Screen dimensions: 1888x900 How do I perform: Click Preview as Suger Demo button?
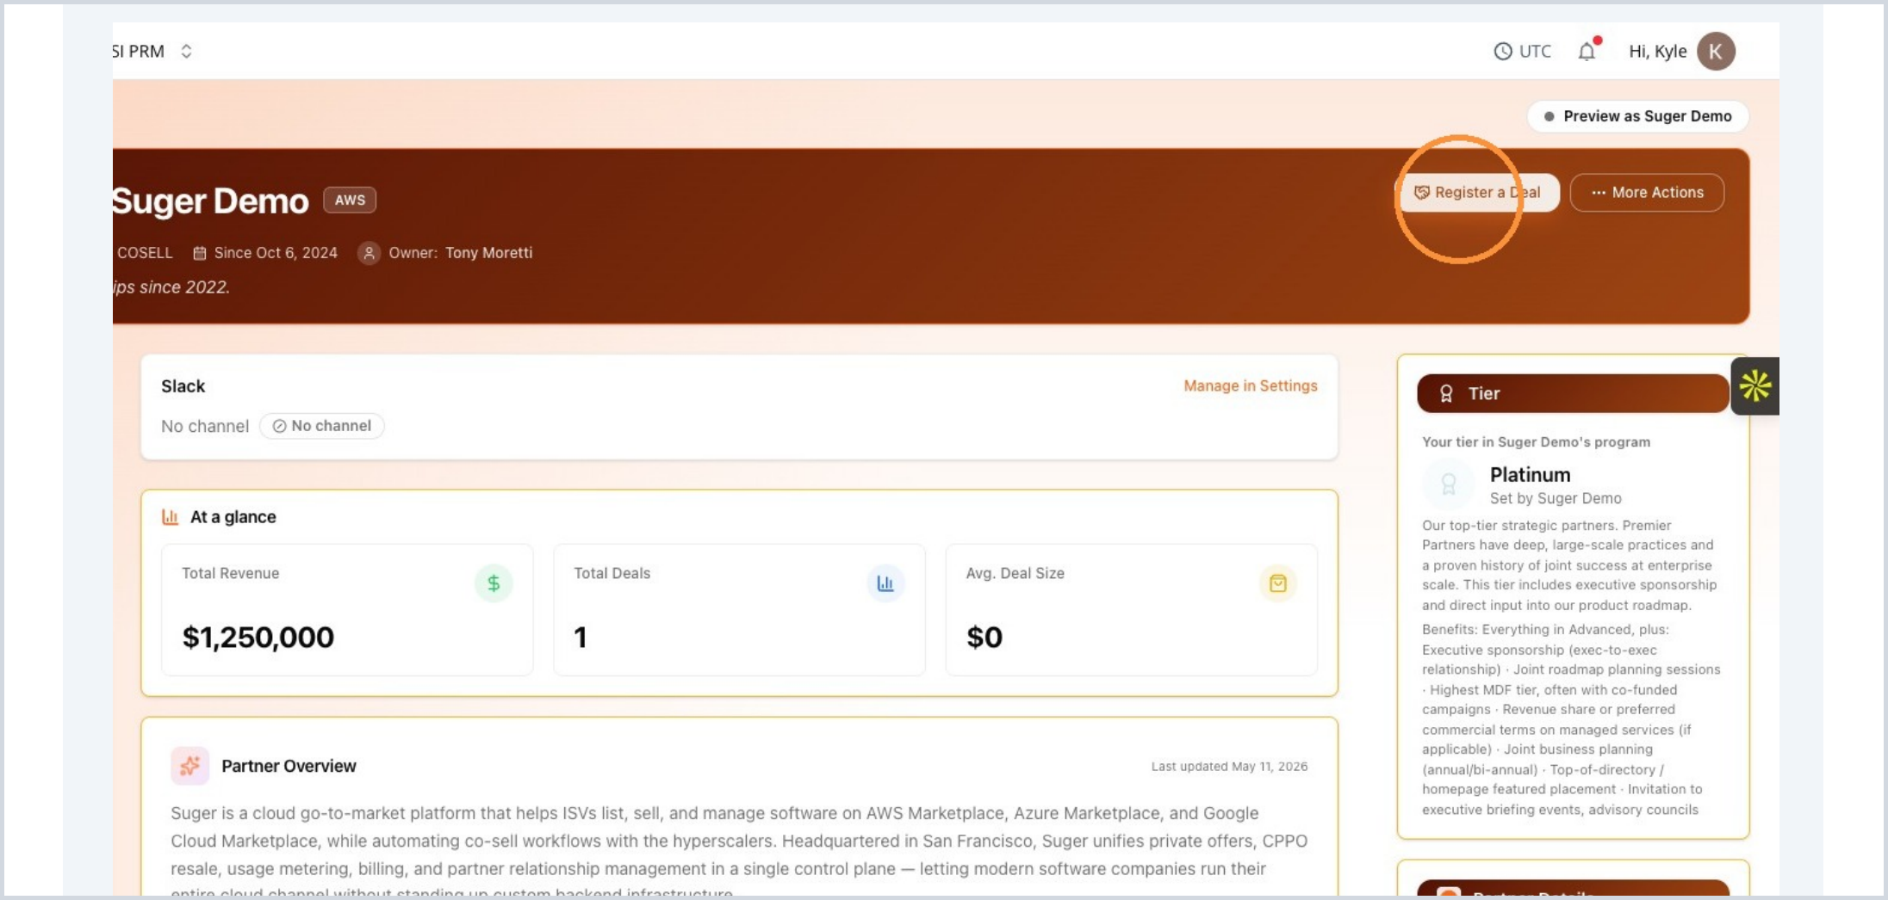click(1637, 116)
